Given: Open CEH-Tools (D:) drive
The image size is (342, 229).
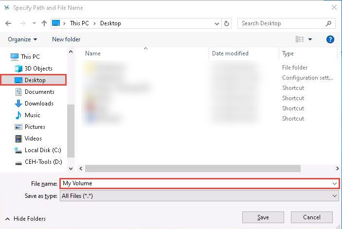Looking at the screenshot, I should 43,162.
